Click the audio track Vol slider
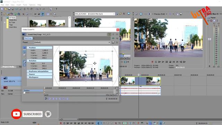The height and width of the screenshot is (125, 222). click(x=18, y=91)
